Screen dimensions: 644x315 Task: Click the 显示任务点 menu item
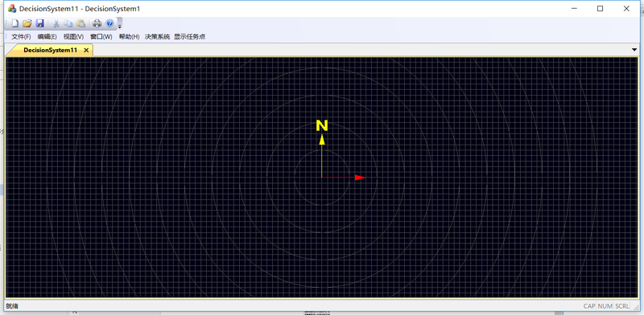[x=190, y=36]
